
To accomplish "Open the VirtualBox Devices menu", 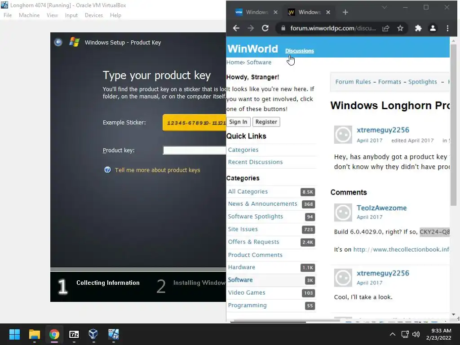I will [94, 15].
